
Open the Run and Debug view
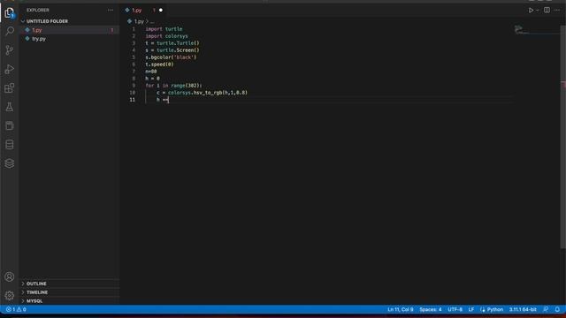pyautogui.click(x=10, y=69)
